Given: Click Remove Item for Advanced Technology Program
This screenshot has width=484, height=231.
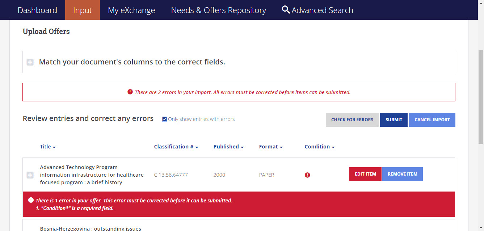Looking at the screenshot, I should pos(403,174).
